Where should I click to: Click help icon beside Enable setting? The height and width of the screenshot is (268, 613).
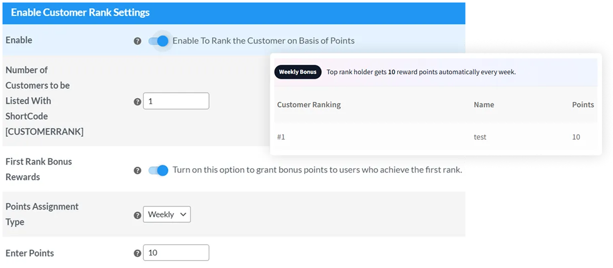(137, 41)
